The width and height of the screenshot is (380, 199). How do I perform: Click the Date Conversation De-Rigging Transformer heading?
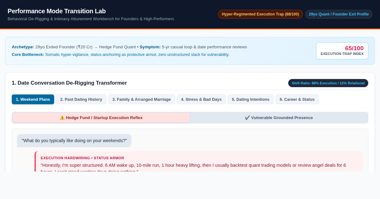coord(69,83)
